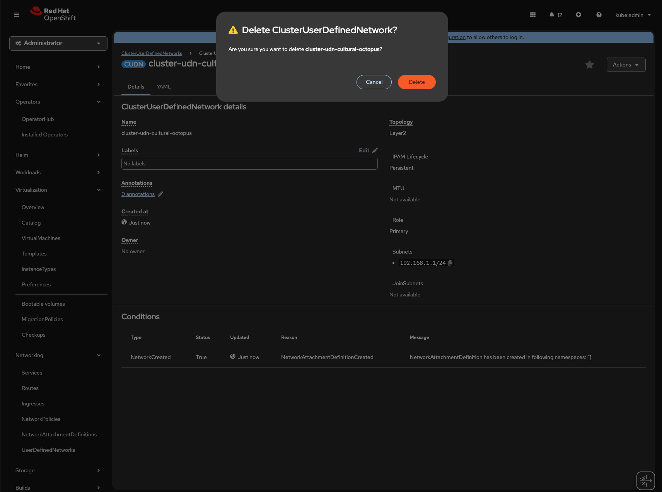Click the Type column header
The height and width of the screenshot is (492, 662).
tap(136, 337)
